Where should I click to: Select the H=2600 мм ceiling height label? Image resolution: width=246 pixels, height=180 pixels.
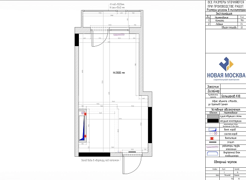coord(119,73)
